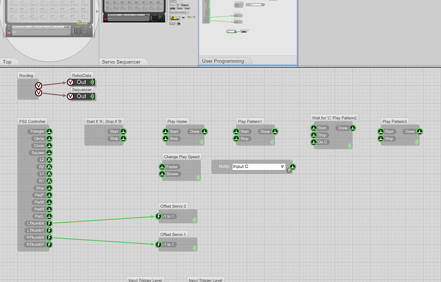This screenshot has height=282, width=441.
Task: Click the Play Pattern3 Stop input pin
Action: (x=381, y=139)
